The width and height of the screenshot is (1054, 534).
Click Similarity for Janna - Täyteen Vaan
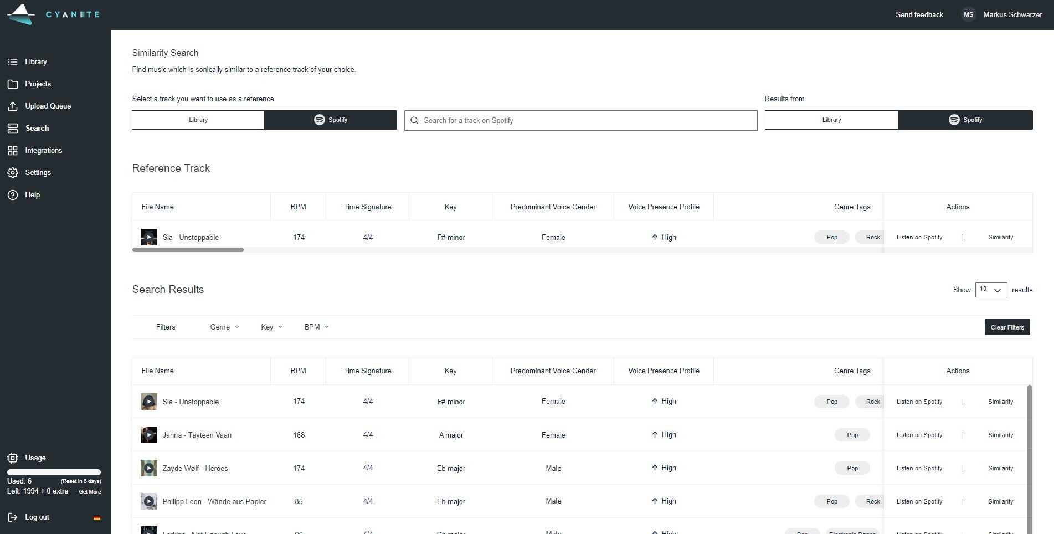point(1000,435)
